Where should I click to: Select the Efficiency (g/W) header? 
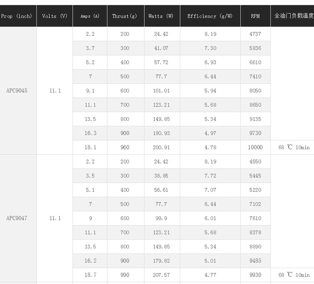click(210, 16)
